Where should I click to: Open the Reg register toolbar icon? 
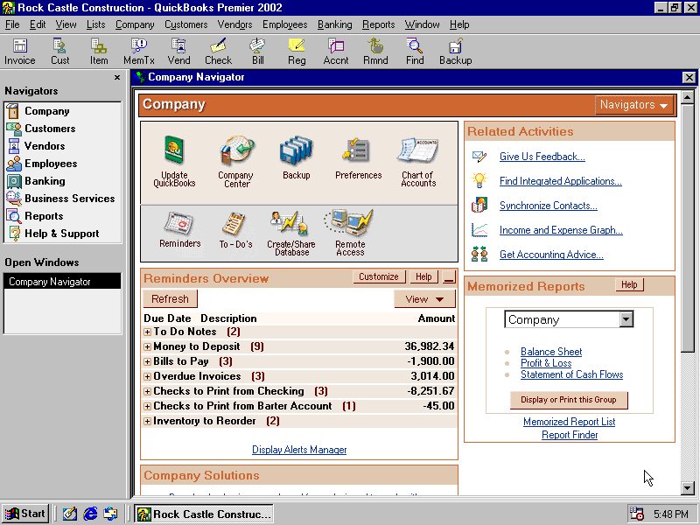(x=297, y=52)
